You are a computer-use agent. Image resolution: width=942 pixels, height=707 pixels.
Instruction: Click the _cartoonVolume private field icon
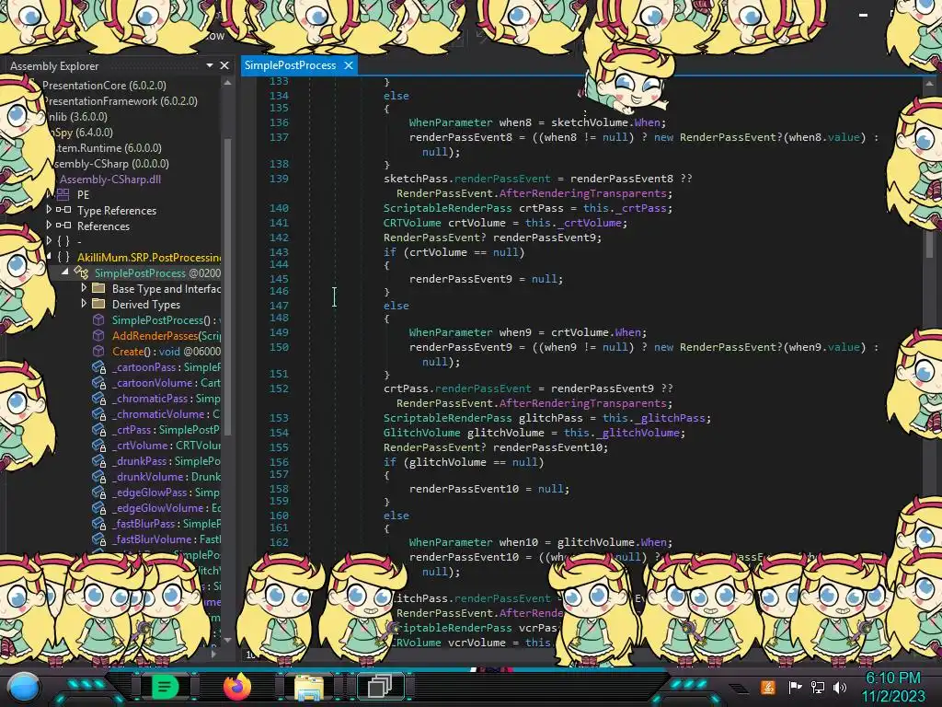coord(98,382)
